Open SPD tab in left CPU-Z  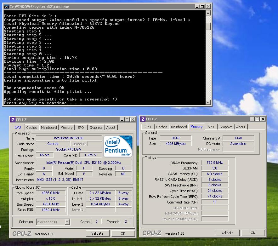[x=81, y=128]
